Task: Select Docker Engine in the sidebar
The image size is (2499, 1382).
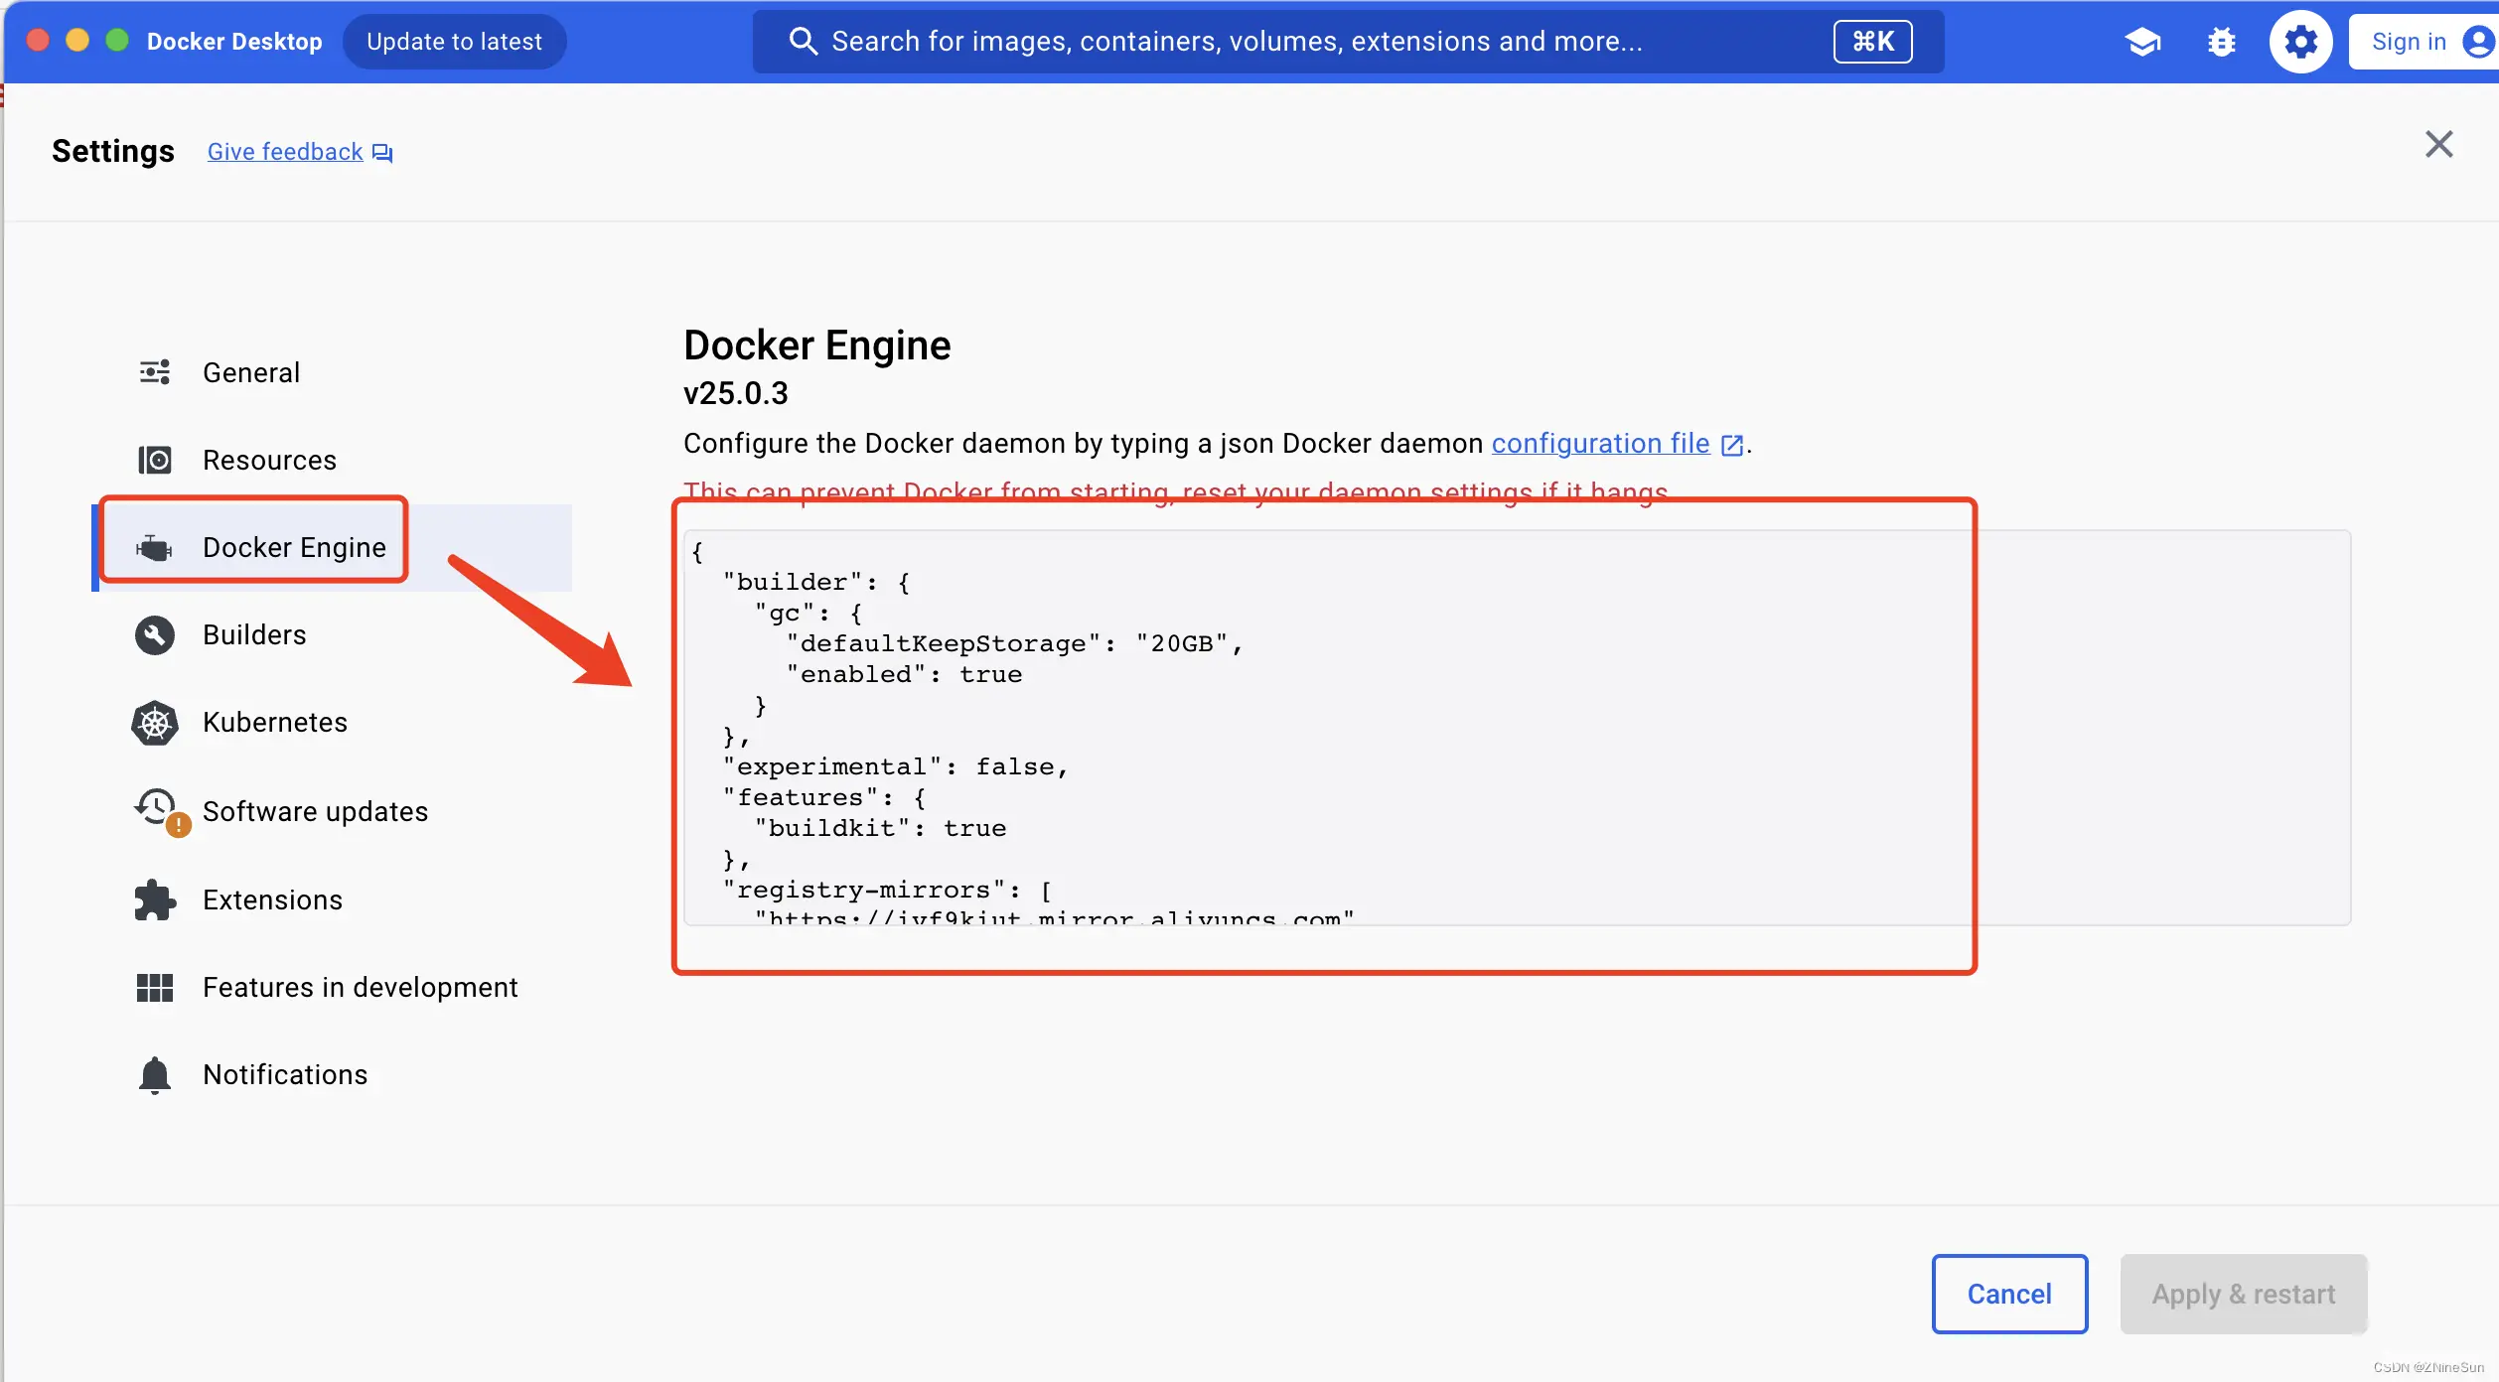Action: [334, 547]
